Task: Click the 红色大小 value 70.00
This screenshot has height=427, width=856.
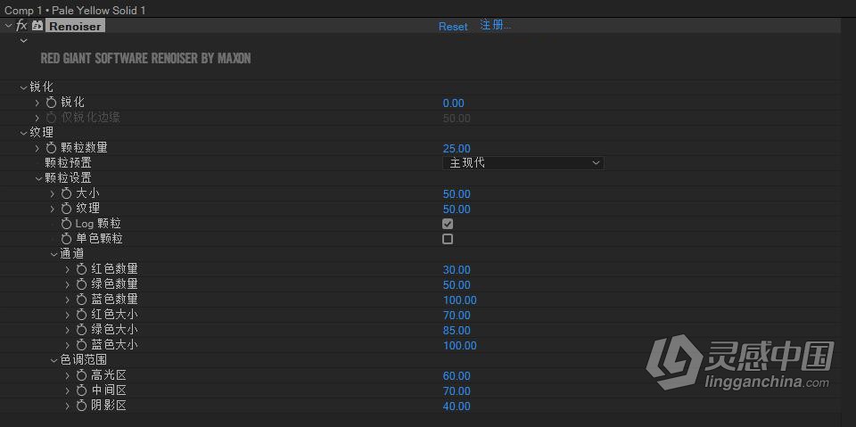Action: 457,316
